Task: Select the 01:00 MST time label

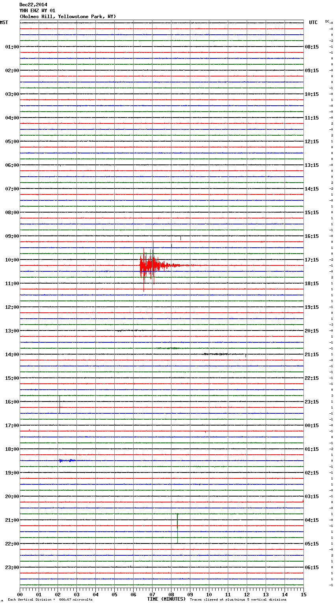Action: pyautogui.click(x=12, y=47)
